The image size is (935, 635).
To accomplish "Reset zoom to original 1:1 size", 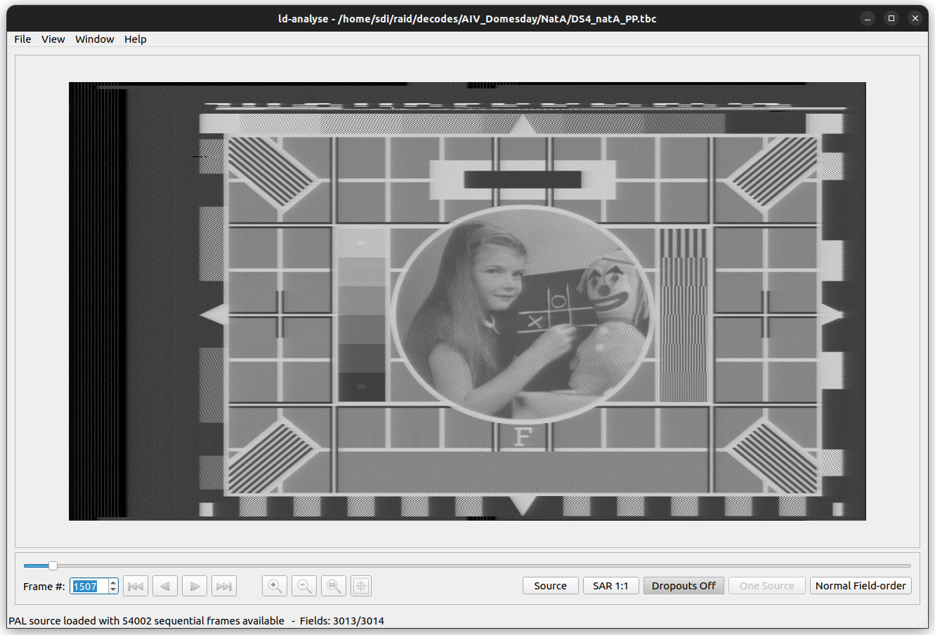I will coord(334,586).
